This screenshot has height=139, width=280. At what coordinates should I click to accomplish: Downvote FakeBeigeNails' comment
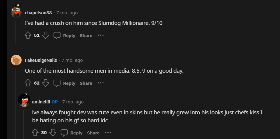point(46,83)
